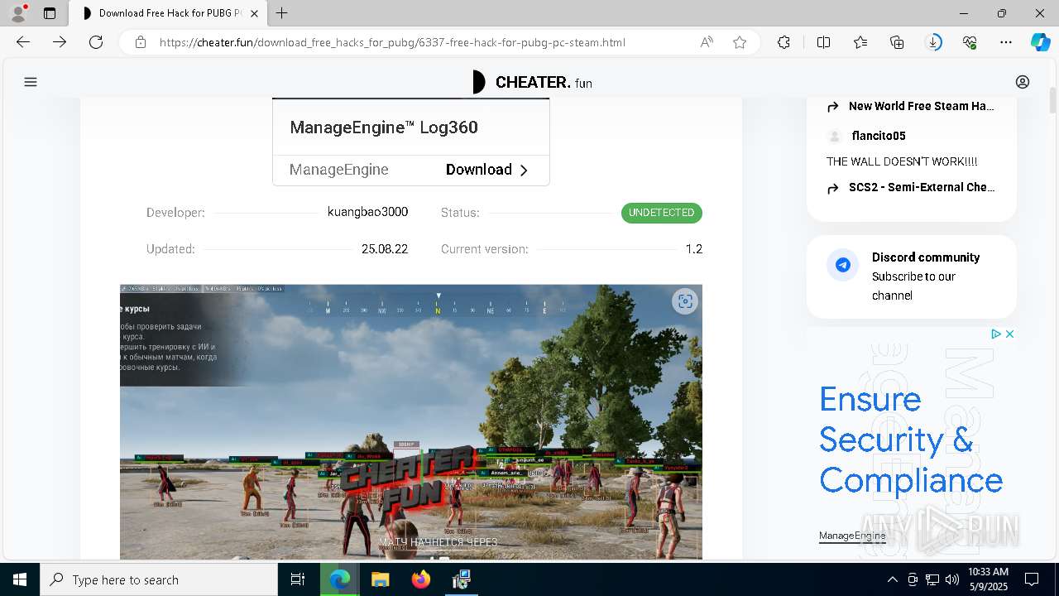1059x596 pixels.
Task: Open the ManageEngine Log360 ad title
Action: pos(384,127)
